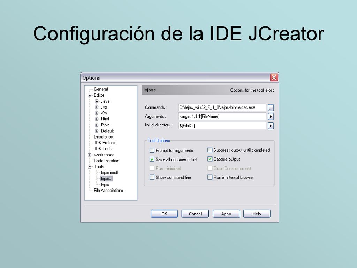Check Suppress output until completed
The image size is (357, 268).
pos(210,150)
